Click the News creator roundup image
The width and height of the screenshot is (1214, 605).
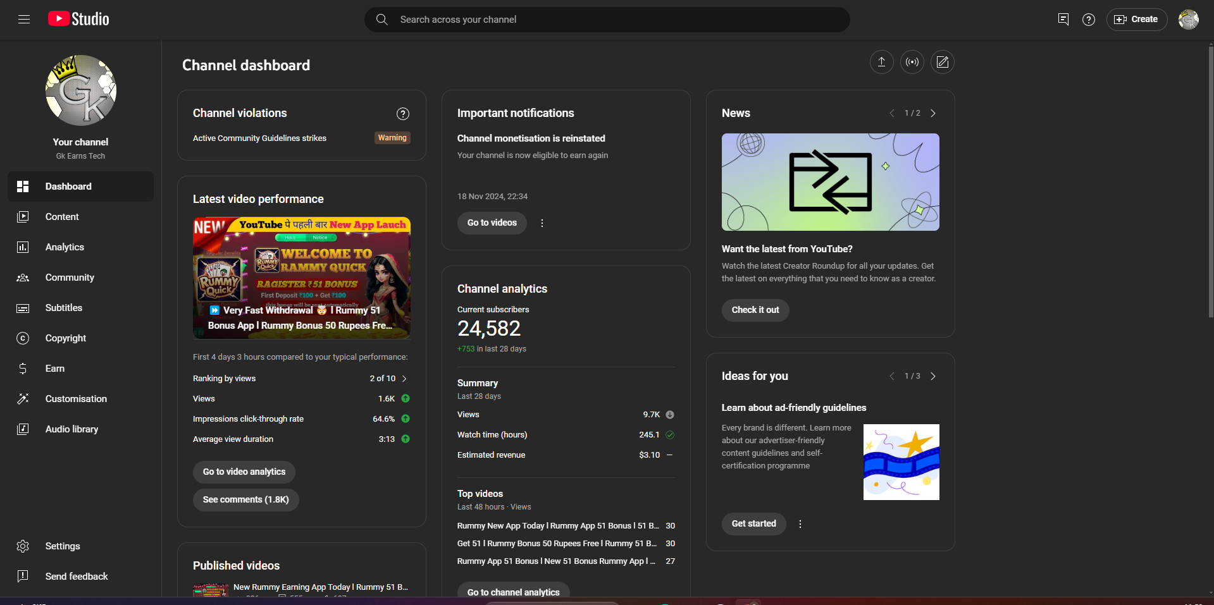pyautogui.click(x=831, y=182)
